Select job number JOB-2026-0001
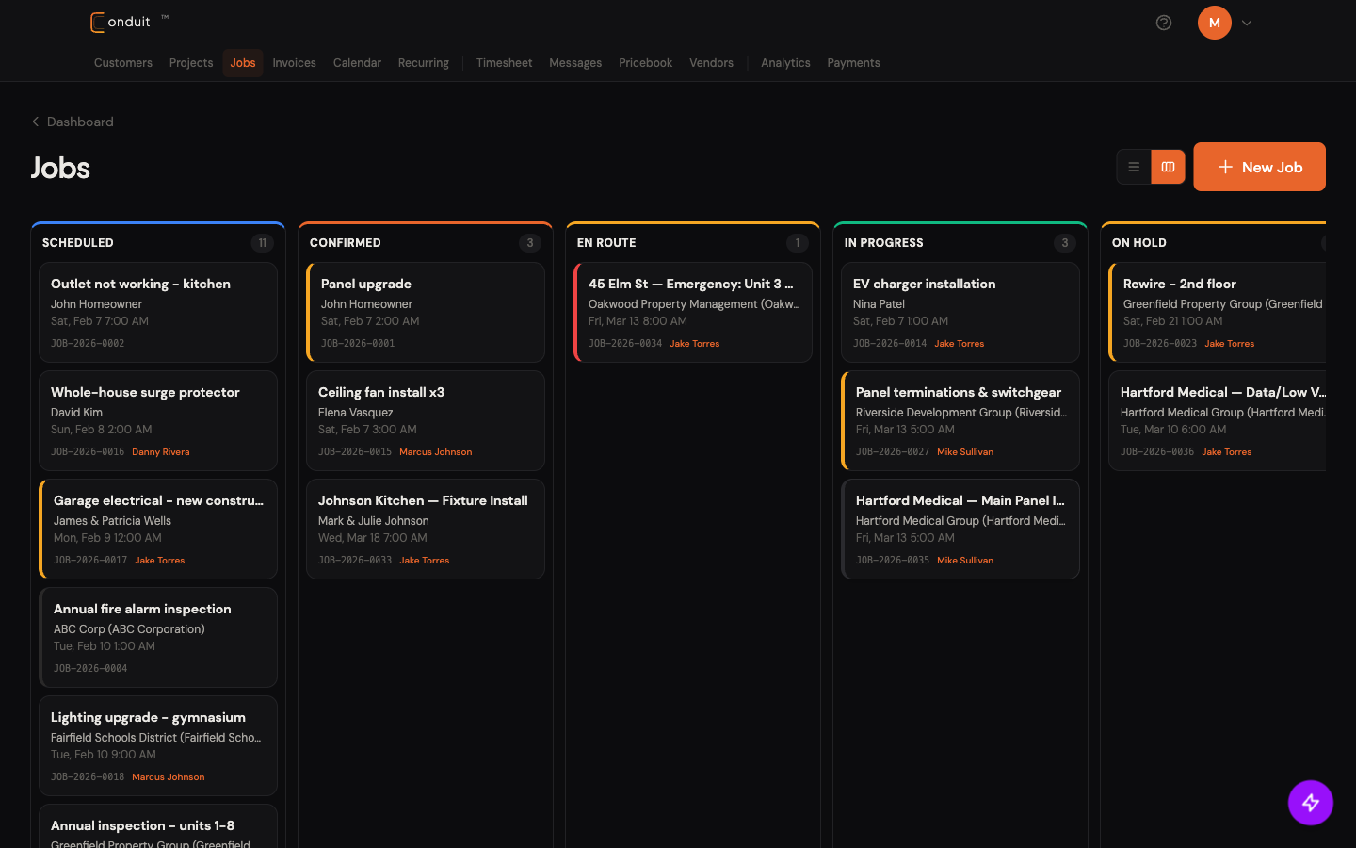 [358, 344]
